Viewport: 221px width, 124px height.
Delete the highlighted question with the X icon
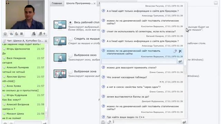(180, 51)
